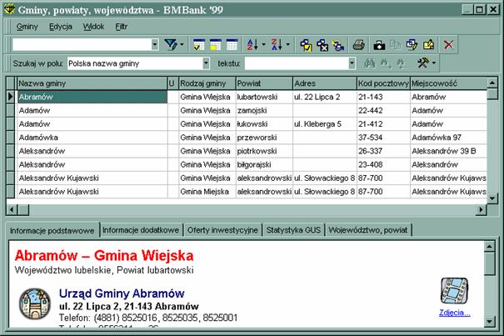Screen dimensions: 504x336
Task: Click the 'biłgorajski' powiat cell
Action: click(264, 164)
